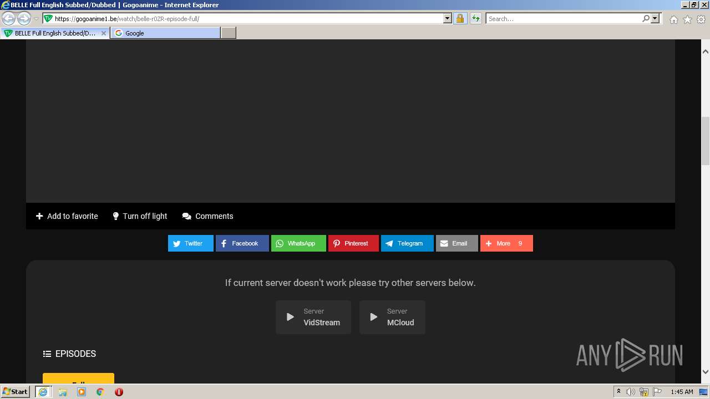The height and width of the screenshot is (399, 710).
Task: Go forward with the browser Forward arrow
Action: coord(24,19)
